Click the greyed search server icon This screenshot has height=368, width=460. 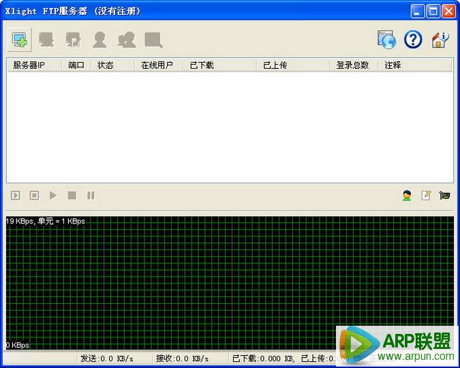154,40
